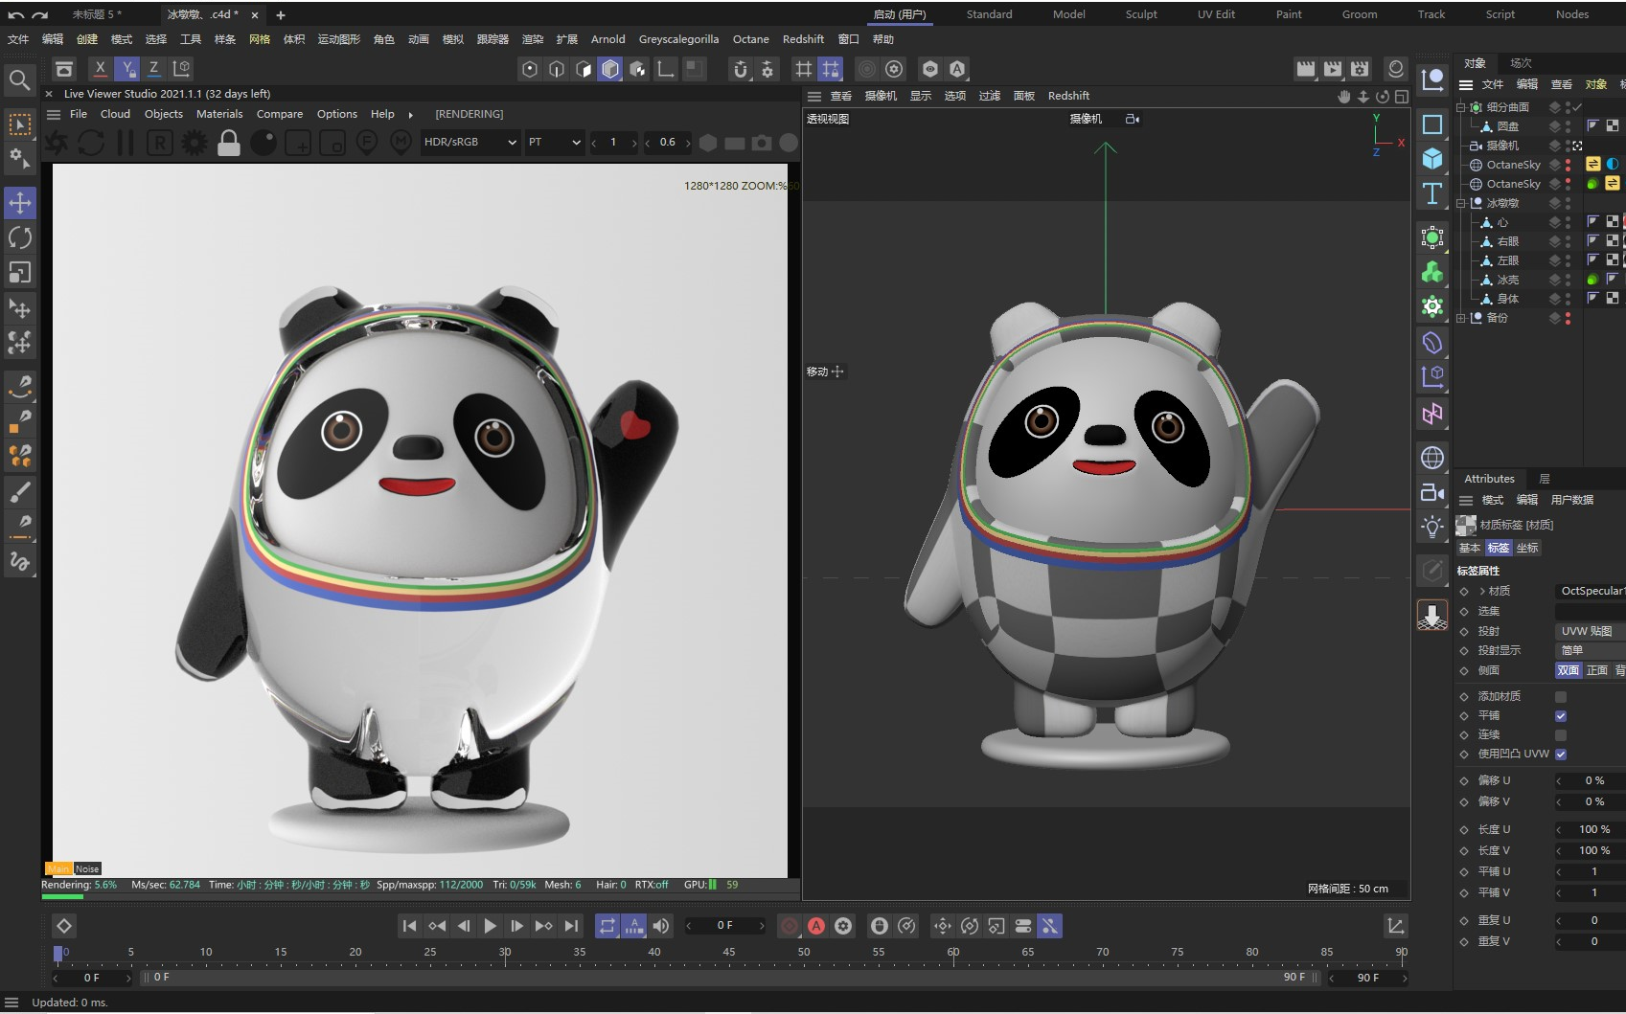
Task: Take a render snapshot with the camera icon
Action: click(762, 142)
